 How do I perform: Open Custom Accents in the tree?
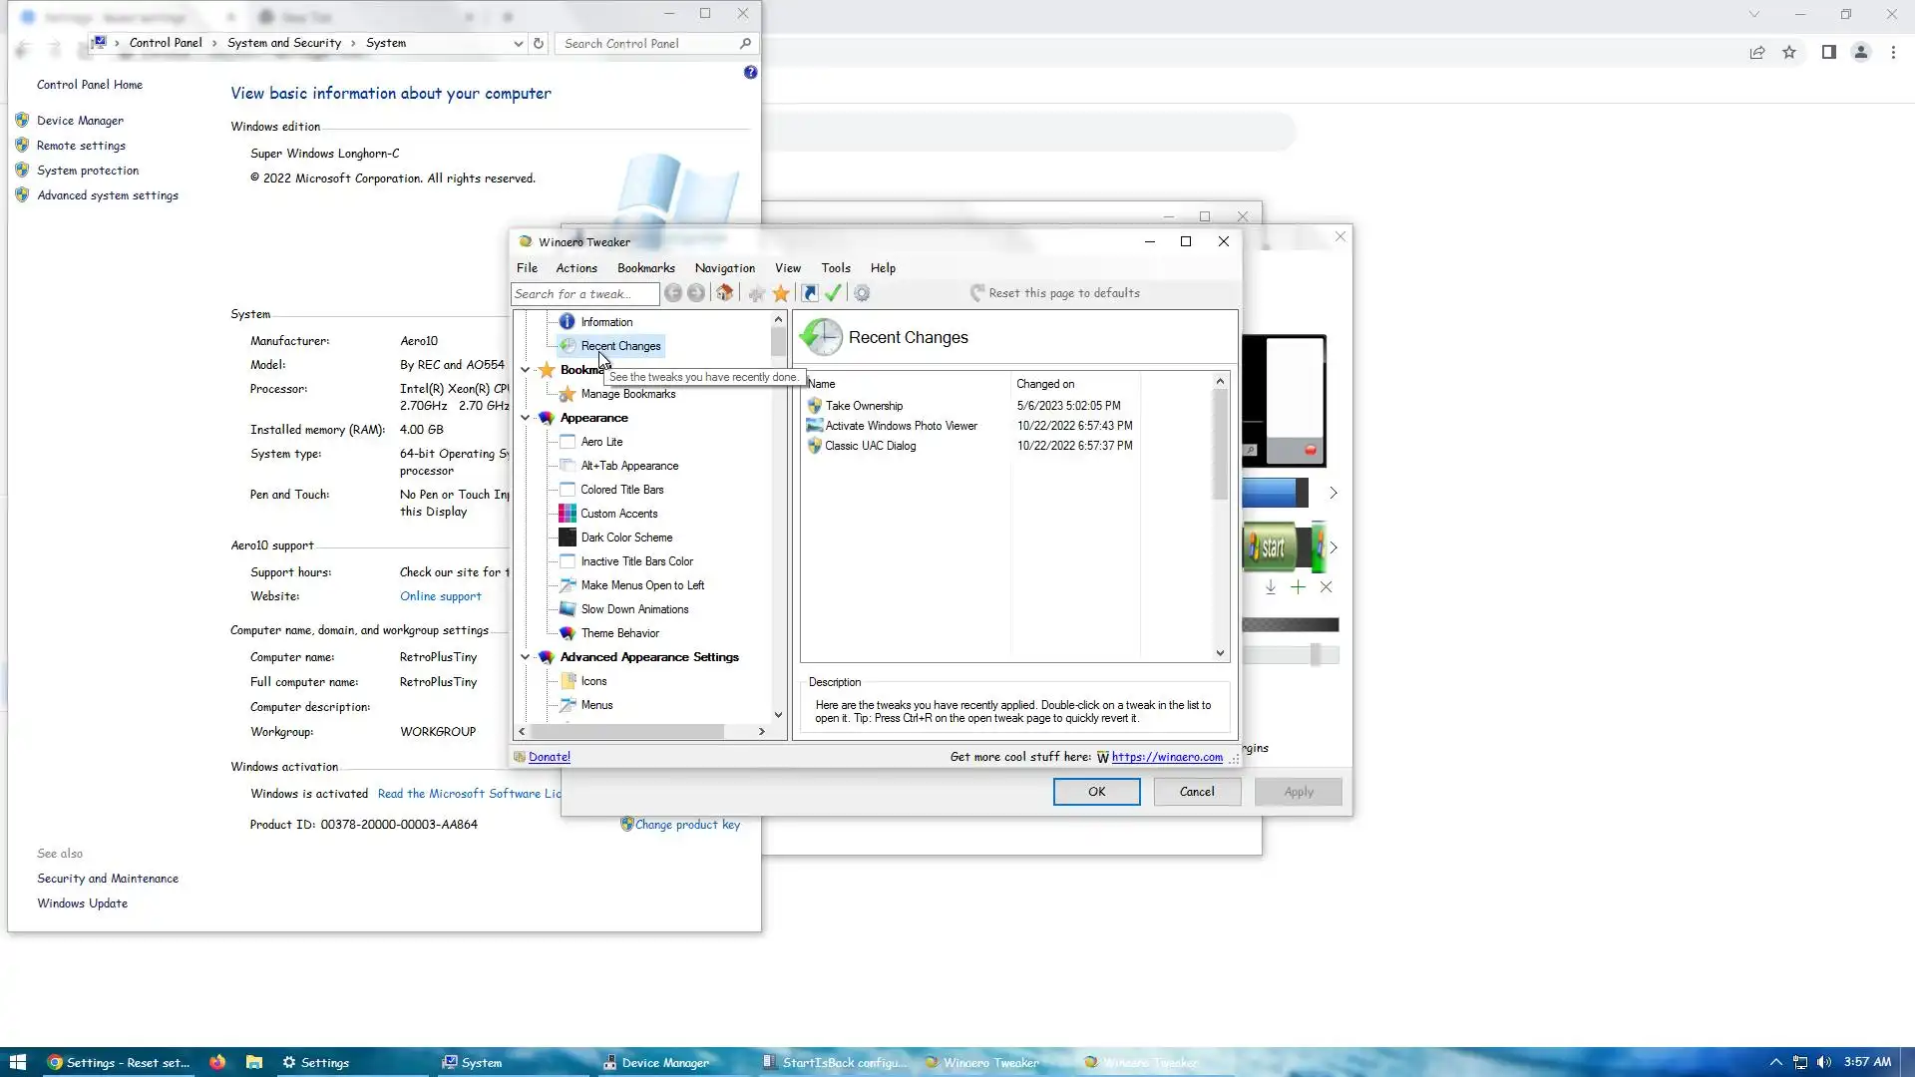[618, 514]
